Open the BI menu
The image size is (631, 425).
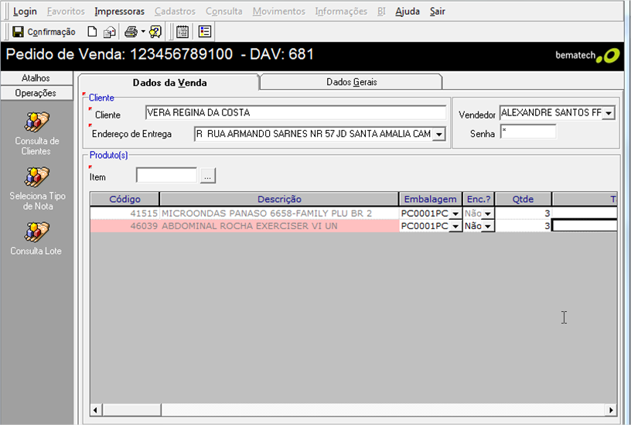click(x=381, y=12)
